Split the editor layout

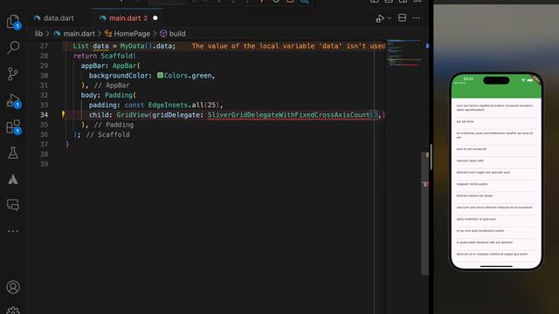402,18
